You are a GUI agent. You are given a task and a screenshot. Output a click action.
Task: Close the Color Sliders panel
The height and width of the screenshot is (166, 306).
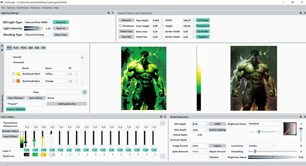(x=165, y=117)
